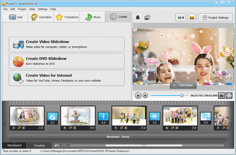This screenshot has height=155, width=236.
Task: Open the Help menu
Action: tap(53, 9)
